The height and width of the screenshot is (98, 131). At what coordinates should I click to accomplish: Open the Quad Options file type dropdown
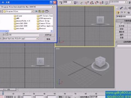tap(37, 39)
